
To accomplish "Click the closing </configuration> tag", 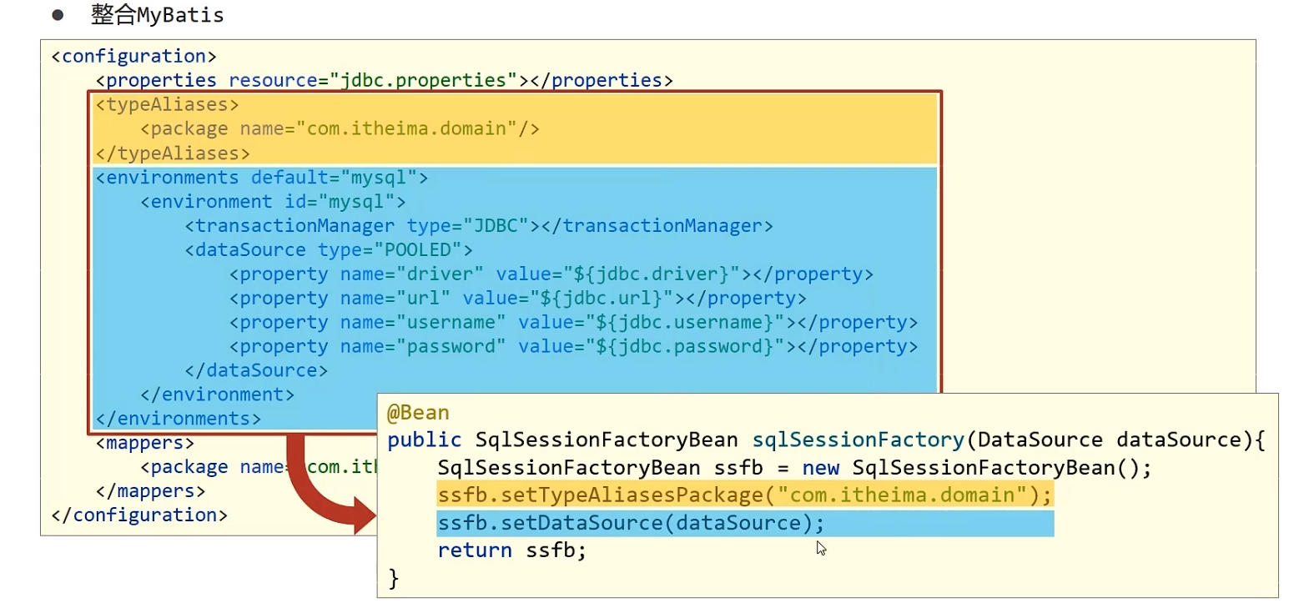I will (139, 515).
